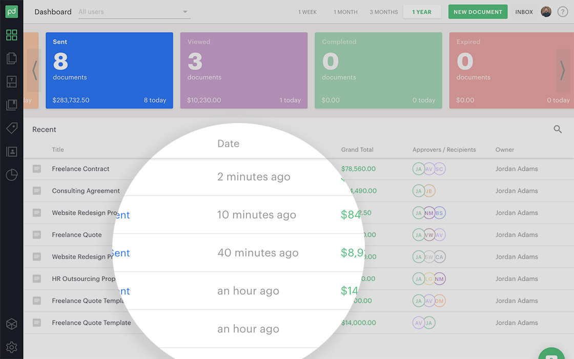This screenshot has width=574, height=359.
Task: Click Jordan Adams owner in Freelance Contract row
Action: (517, 169)
